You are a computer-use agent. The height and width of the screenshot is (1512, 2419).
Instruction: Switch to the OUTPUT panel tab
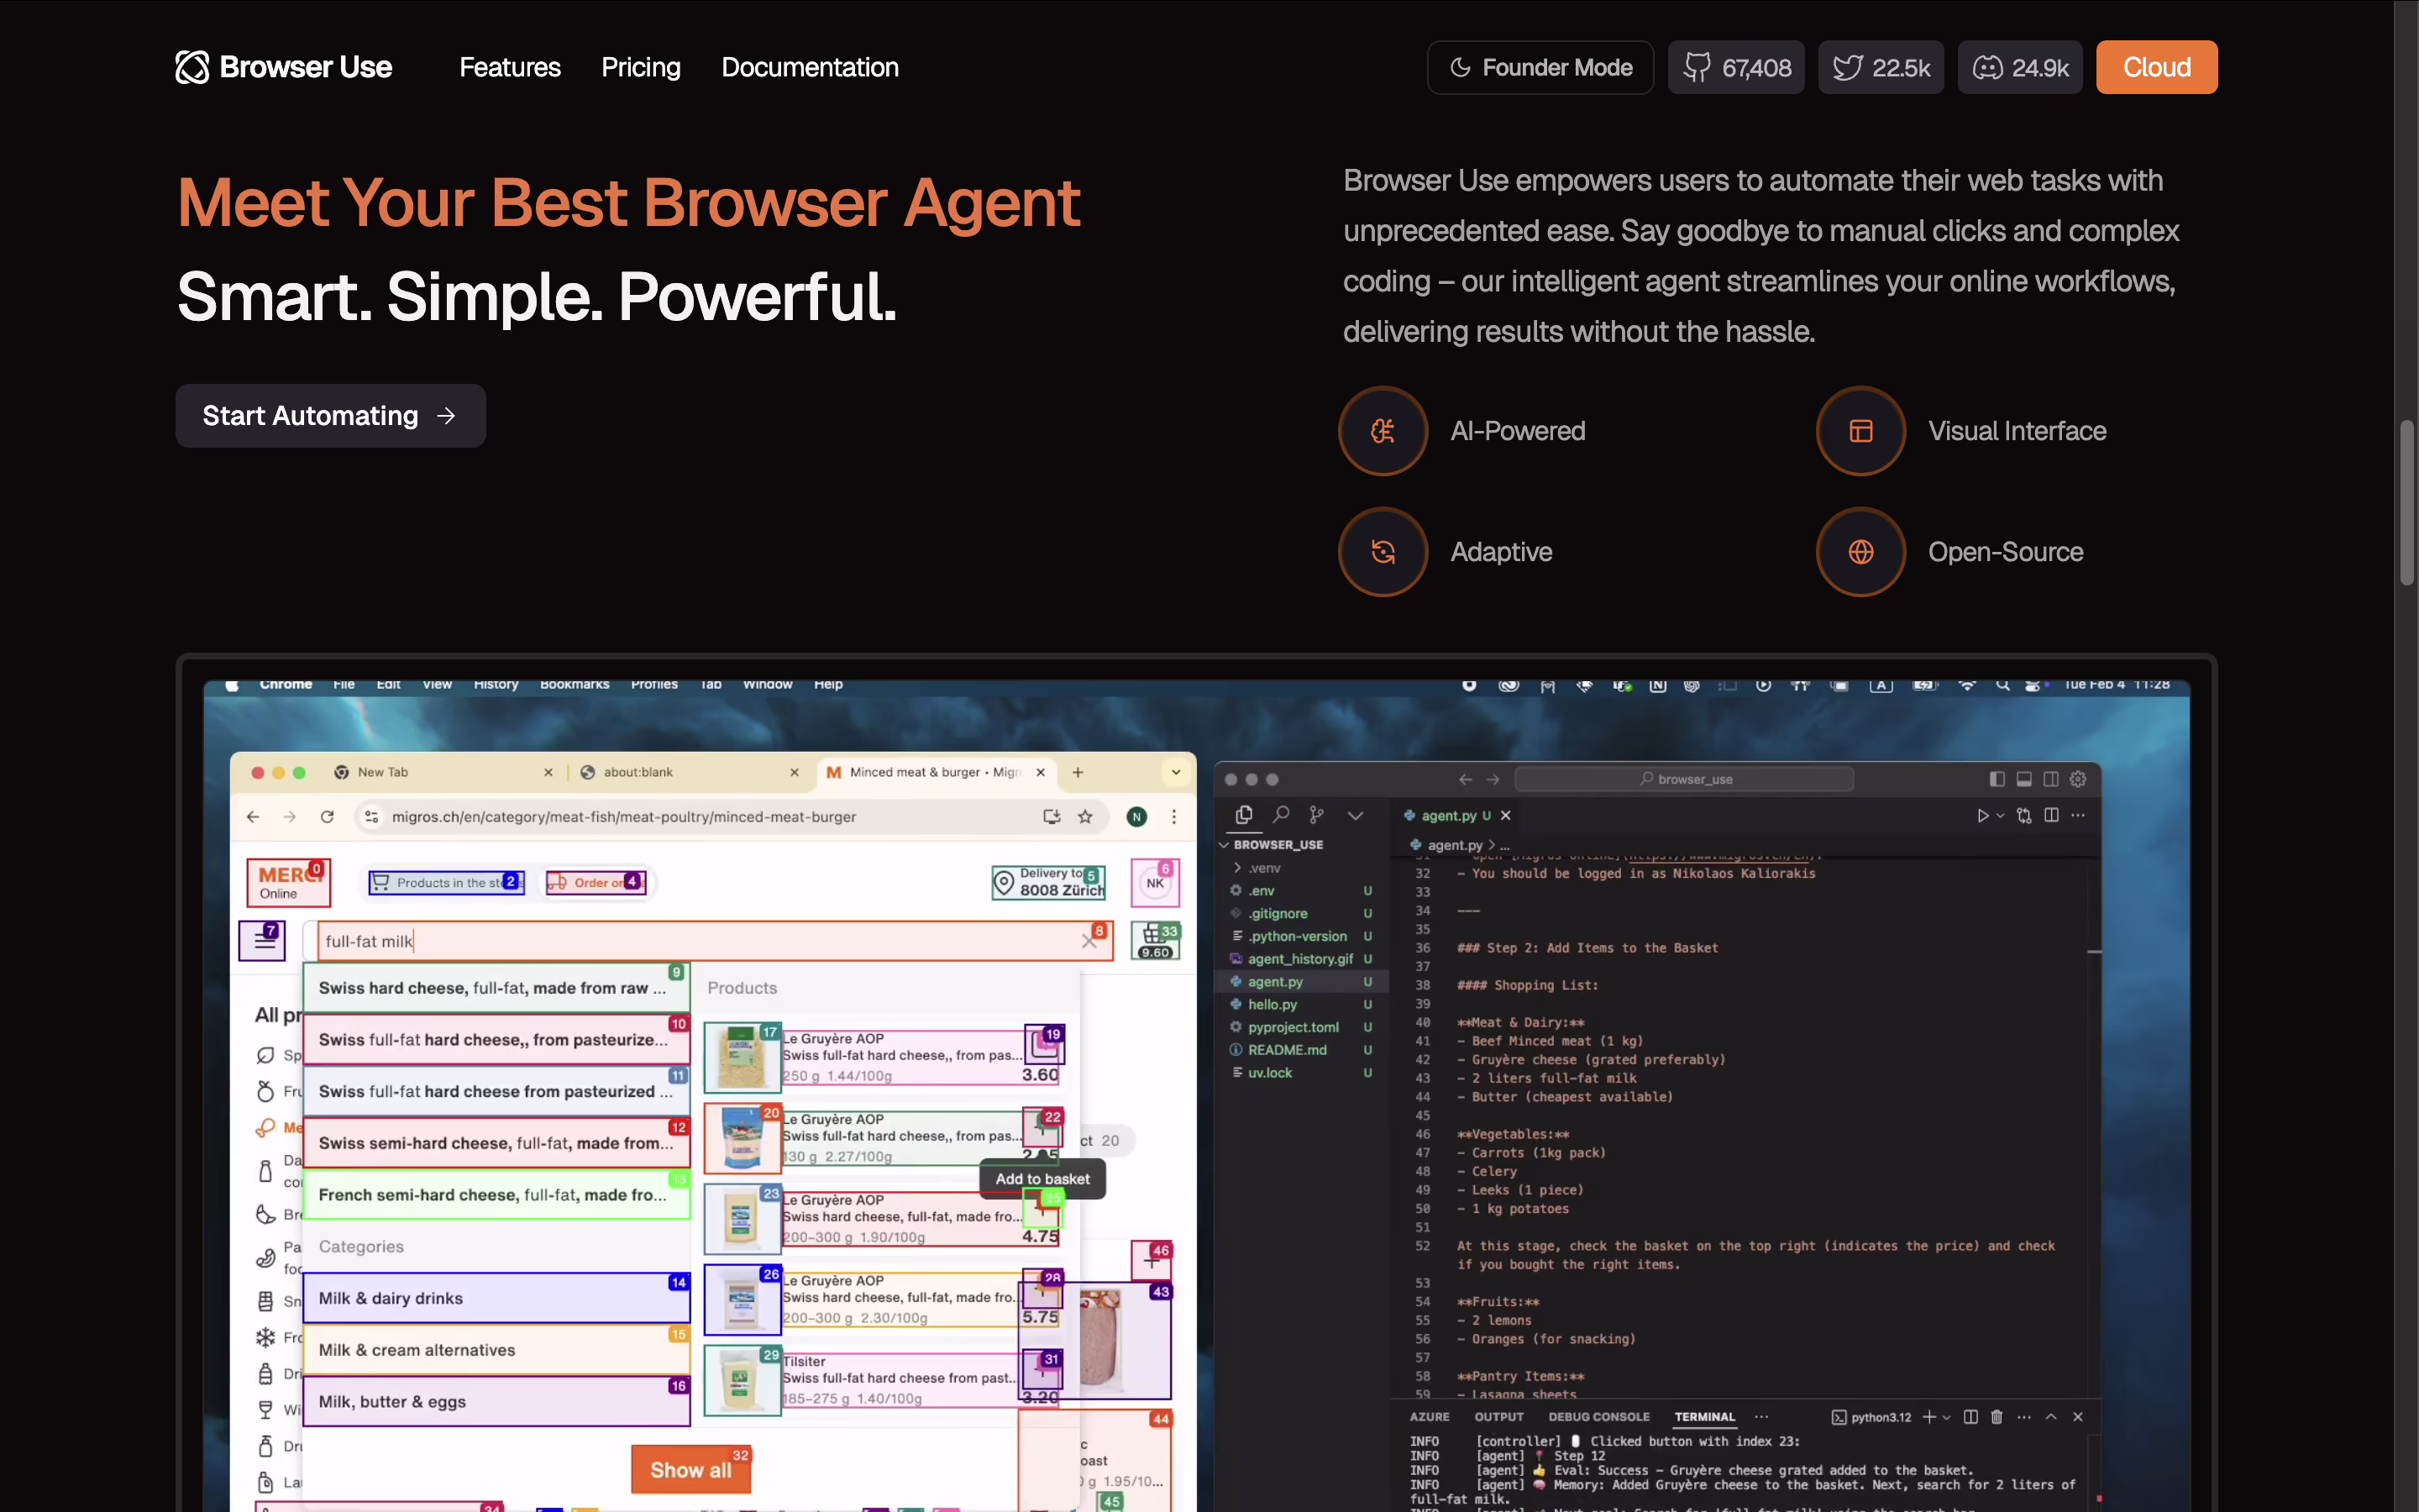(1498, 1417)
